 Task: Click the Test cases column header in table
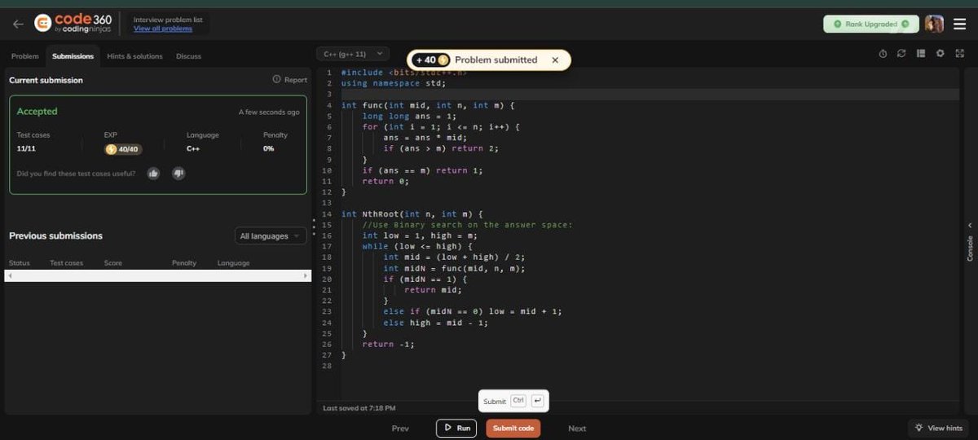[67, 263]
